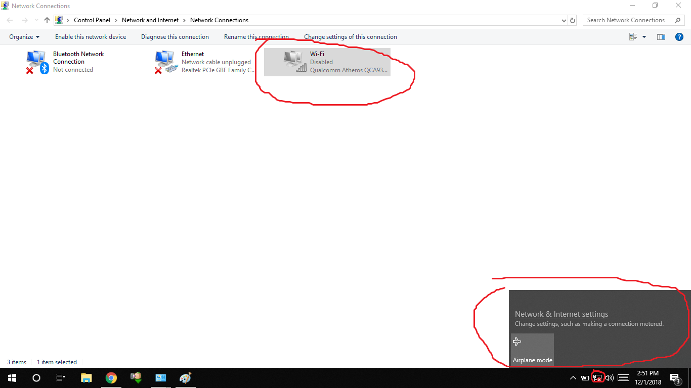Expand chevron after Control Panel breadcrumb
691x388 pixels.
pyautogui.click(x=116, y=20)
